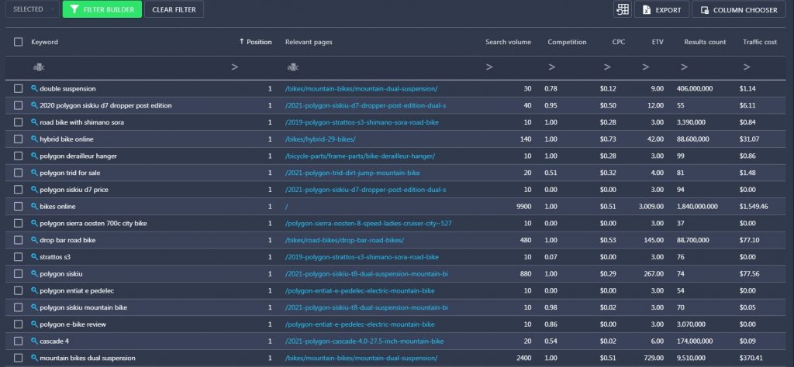Open the Column Chooser
Viewport: 794px width, 367px height.
(739, 9)
